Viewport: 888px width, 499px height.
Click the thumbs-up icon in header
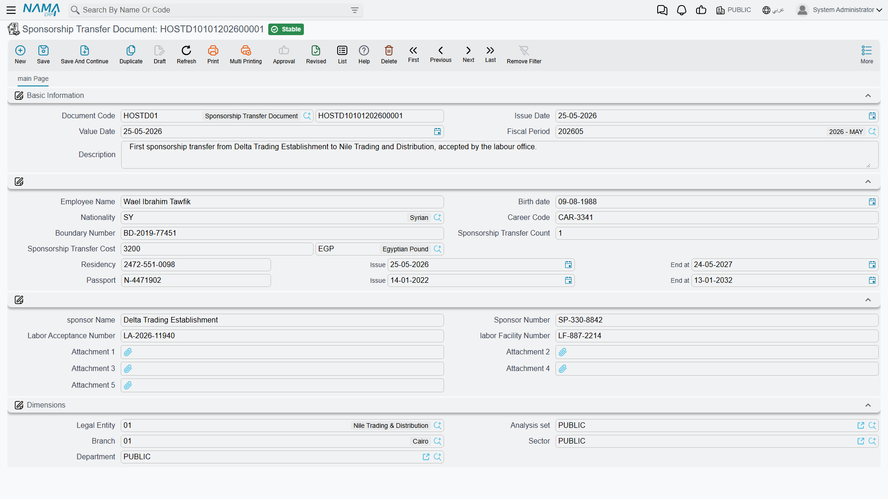pyautogui.click(x=701, y=10)
